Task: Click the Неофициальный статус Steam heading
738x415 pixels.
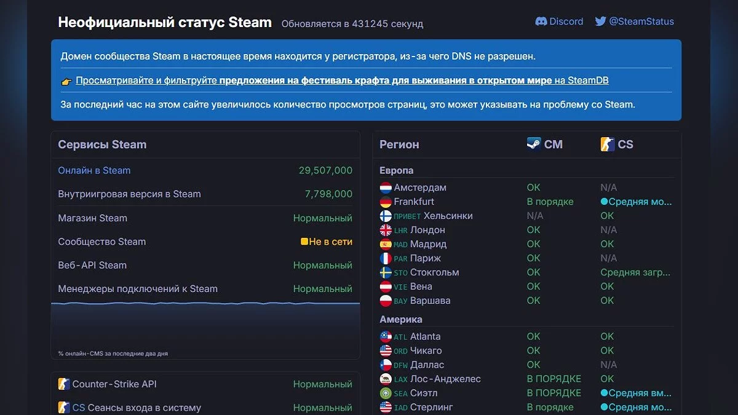Action: [x=165, y=23]
